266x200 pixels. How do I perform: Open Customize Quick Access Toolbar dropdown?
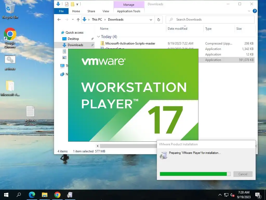(77, 4)
